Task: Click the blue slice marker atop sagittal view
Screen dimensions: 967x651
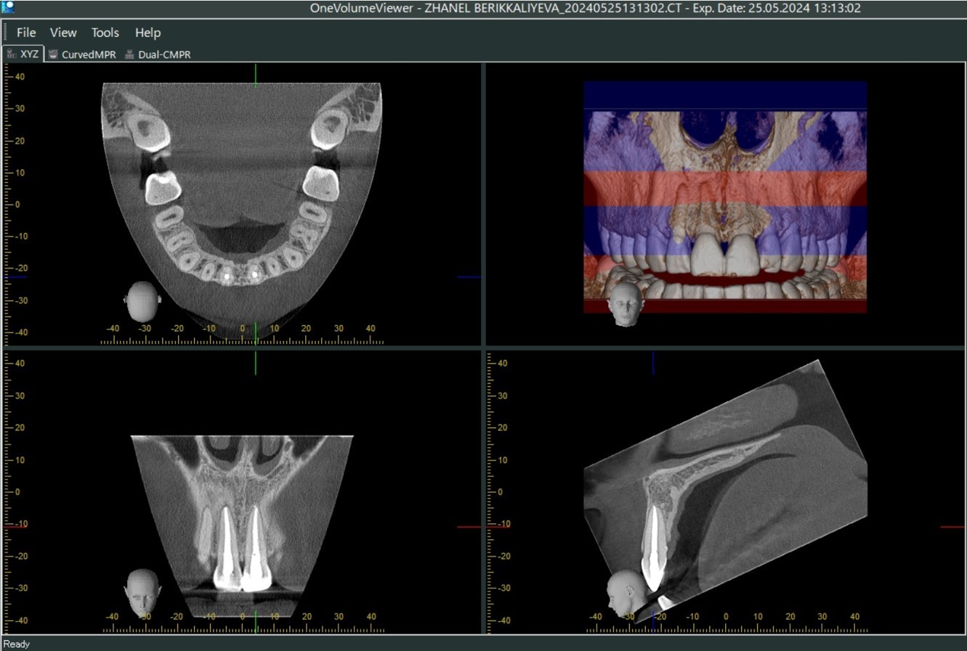Action: click(x=652, y=363)
